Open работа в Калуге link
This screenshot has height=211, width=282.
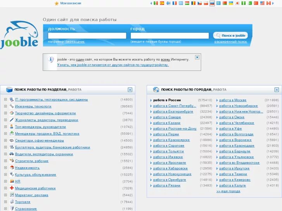click(232, 185)
